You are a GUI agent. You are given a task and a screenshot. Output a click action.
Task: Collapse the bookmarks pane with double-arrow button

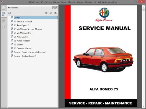(54, 8)
